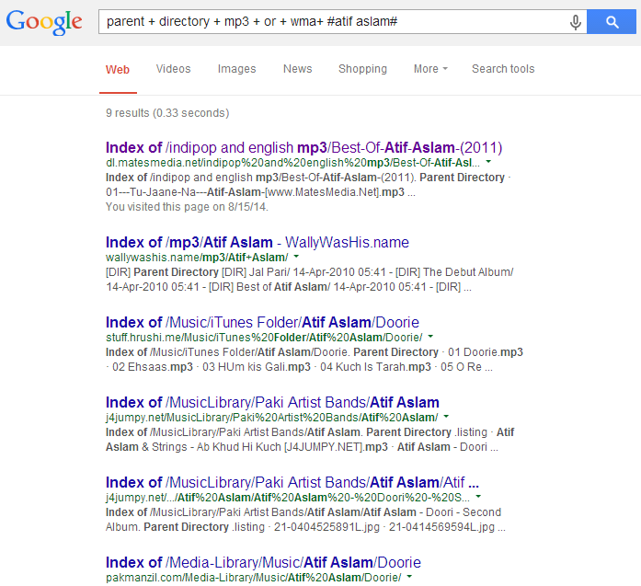Click the stuff.hrushi.me green URL text
Screen dimensions: 641x586
(264, 338)
